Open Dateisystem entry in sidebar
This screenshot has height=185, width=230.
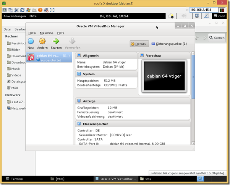click(16, 81)
